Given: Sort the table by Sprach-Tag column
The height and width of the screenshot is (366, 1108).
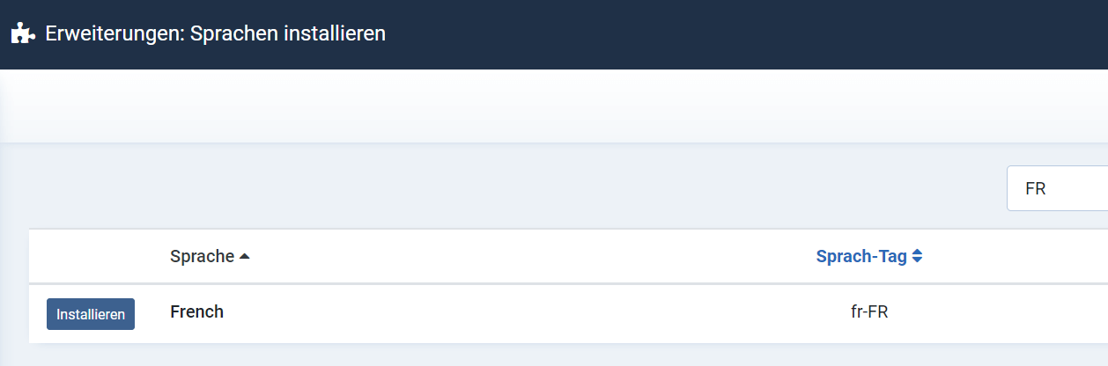Looking at the screenshot, I should [861, 257].
